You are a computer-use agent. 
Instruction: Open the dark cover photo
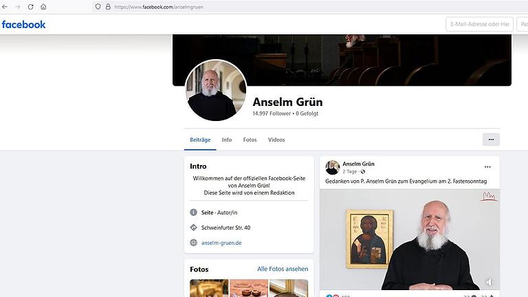pyautogui.click(x=342, y=60)
